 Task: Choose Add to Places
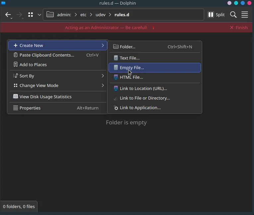tap(58, 64)
